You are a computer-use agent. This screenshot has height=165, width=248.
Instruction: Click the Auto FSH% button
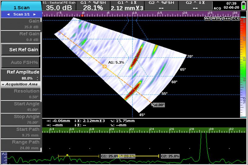pos(21,62)
